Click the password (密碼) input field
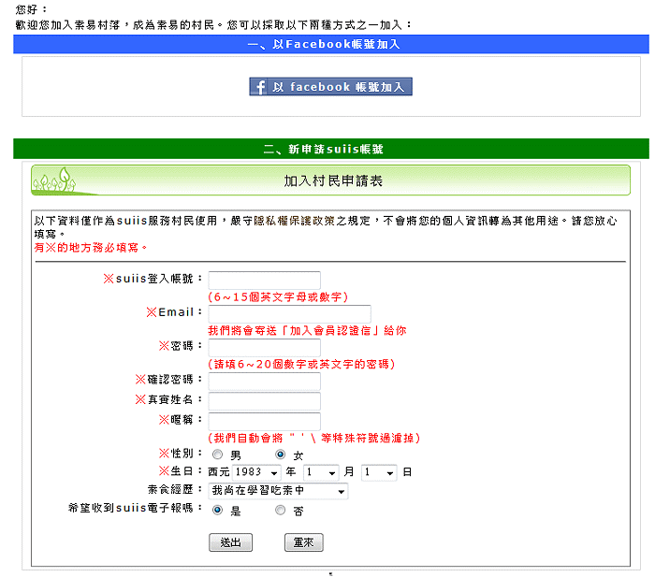The image size is (655, 577). [x=264, y=347]
